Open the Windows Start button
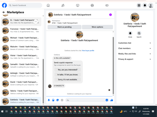Viewport: 157px width, 117px height. pos(2,111)
